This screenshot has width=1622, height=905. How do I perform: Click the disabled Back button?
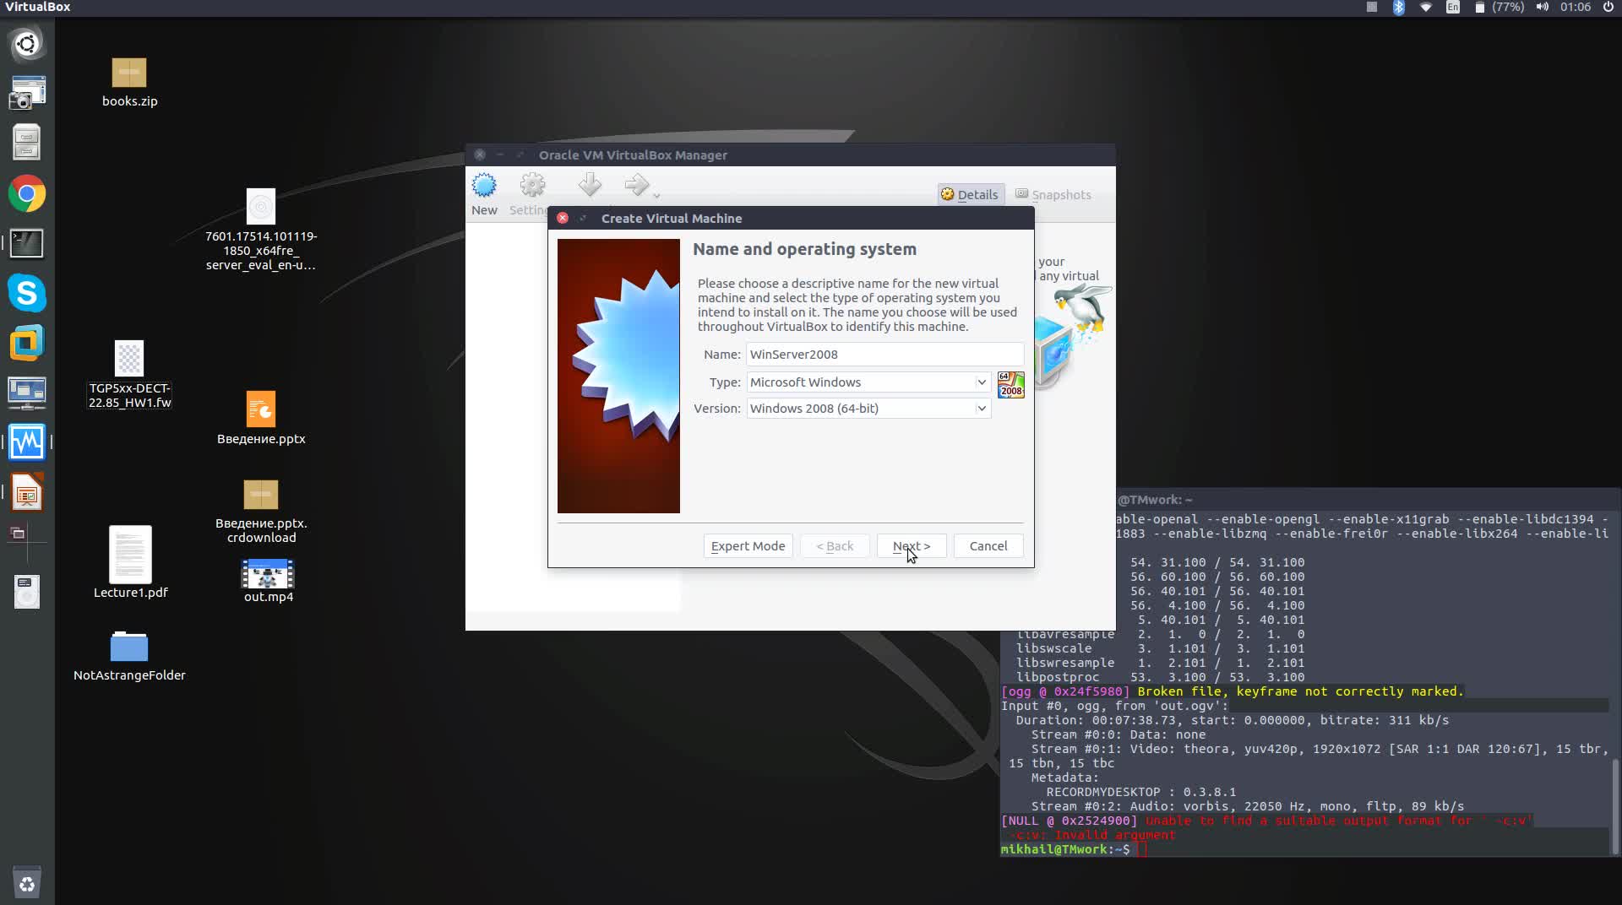click(835, 546)
